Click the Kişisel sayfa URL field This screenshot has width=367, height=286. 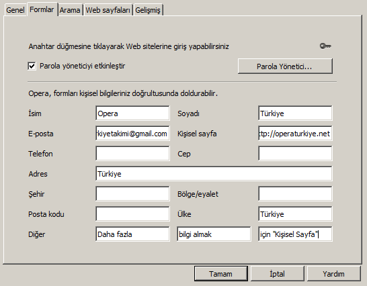(295, 134)
